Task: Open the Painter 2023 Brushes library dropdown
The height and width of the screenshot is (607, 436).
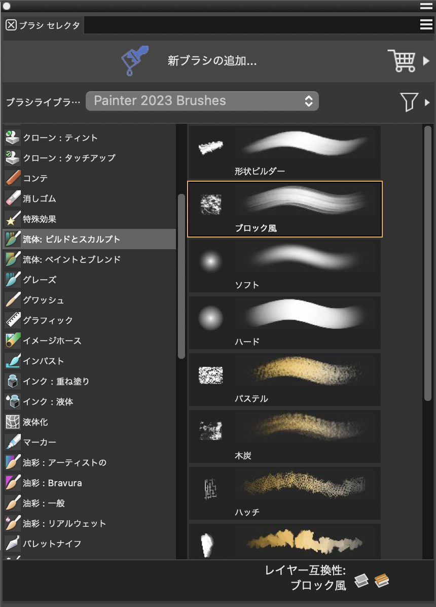Action: 202,101
